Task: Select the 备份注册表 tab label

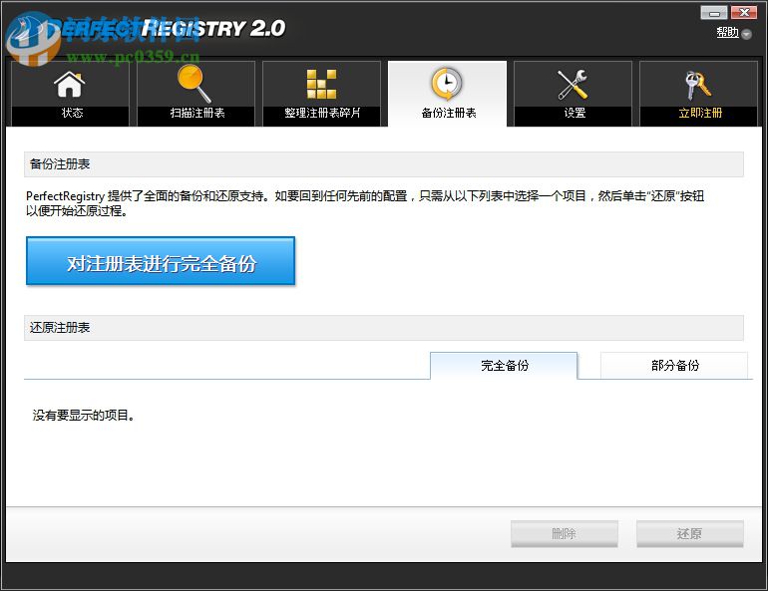Action: (x=449, y=113)
